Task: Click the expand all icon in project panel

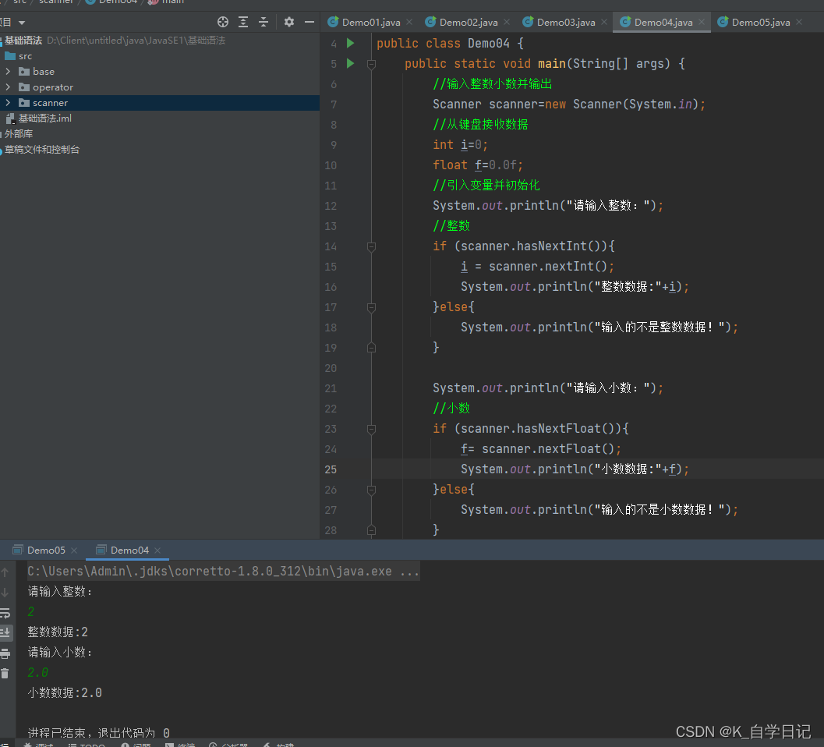Action: coord(243,22)
